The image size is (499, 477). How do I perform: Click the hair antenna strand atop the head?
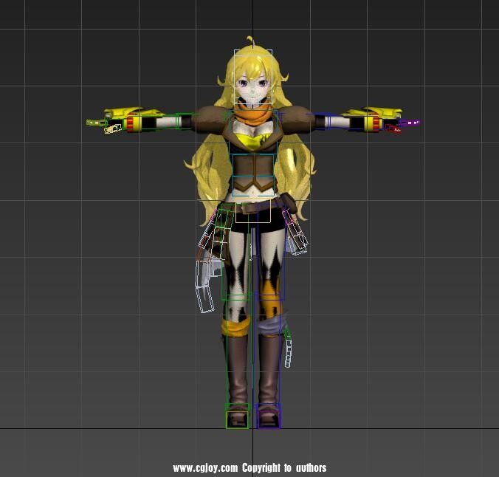253,41
